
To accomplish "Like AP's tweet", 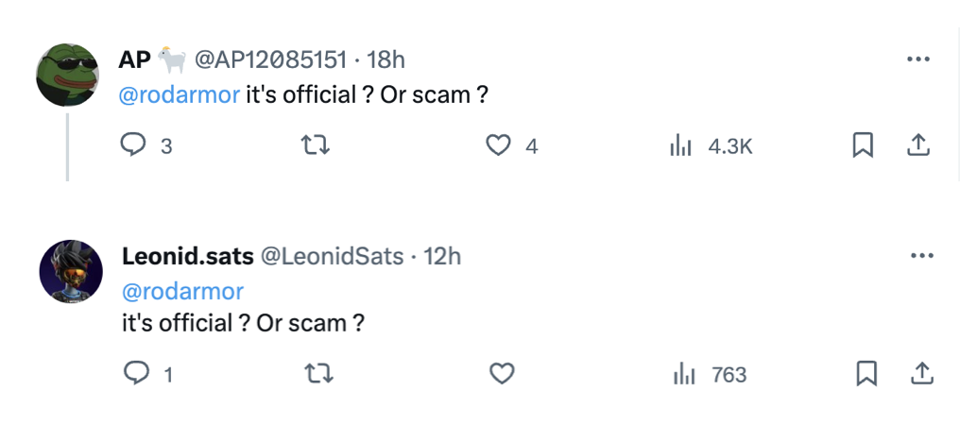I will pyautogui.click(x=499, y=145).
